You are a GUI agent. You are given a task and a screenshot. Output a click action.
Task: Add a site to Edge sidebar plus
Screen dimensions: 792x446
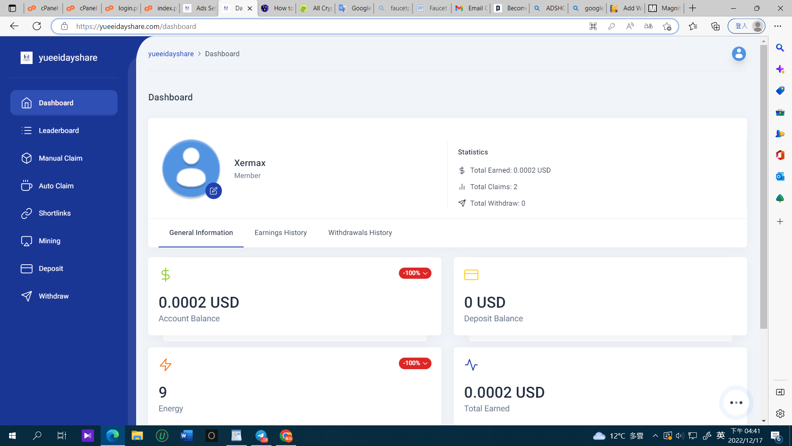780,222
